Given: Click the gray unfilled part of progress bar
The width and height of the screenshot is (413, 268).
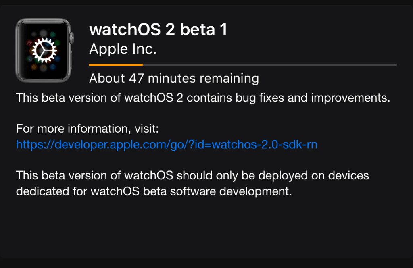Looking at the screenshot, I should point(269,64).
